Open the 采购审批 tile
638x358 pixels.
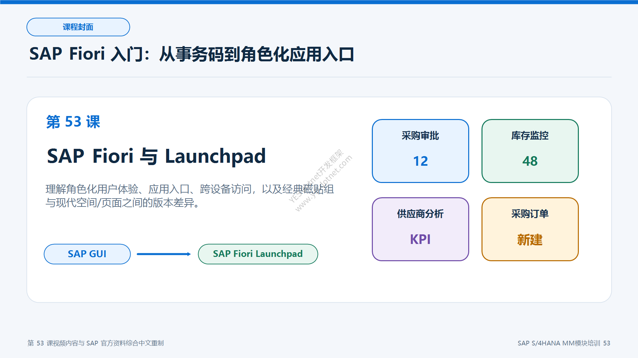point(420,151)
